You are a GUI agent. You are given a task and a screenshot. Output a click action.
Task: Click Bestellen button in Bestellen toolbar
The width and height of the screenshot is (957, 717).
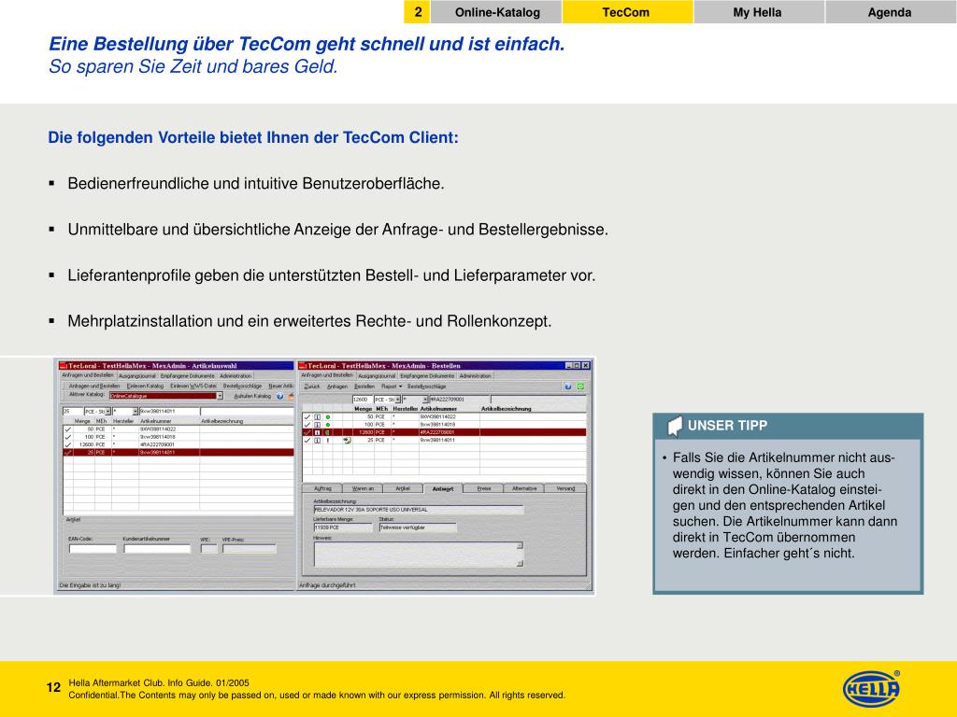tap(364, 387)
